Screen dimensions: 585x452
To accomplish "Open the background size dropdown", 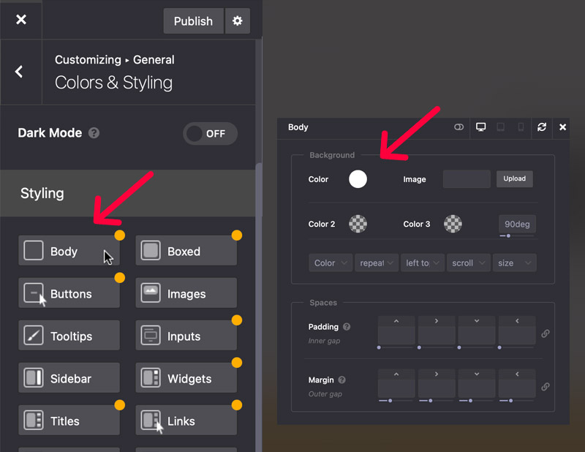I will point(514,263).
